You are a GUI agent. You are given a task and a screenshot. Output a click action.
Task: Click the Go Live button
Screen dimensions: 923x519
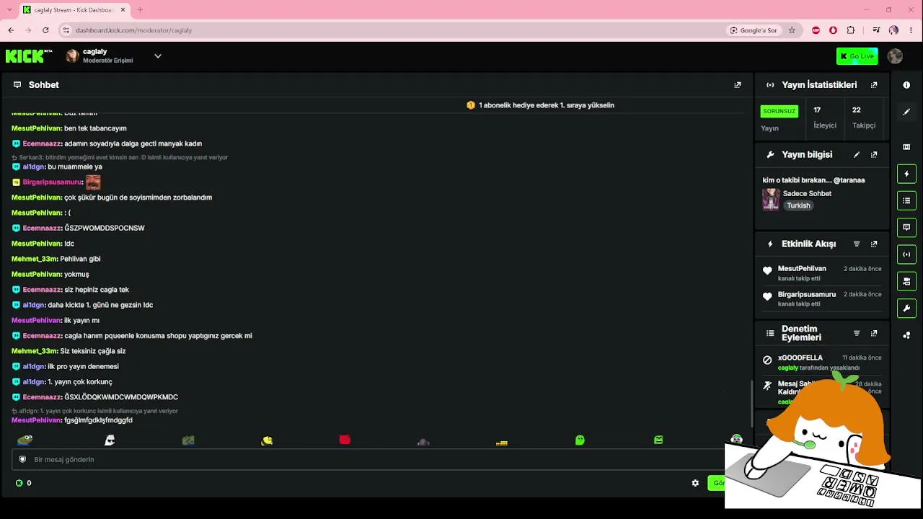click(857, 56)
